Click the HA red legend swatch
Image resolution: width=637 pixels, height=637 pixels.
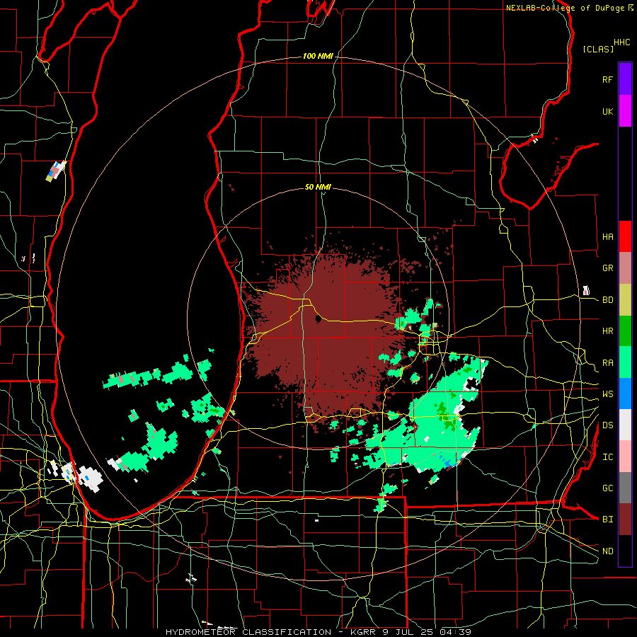tap(625, 236)
